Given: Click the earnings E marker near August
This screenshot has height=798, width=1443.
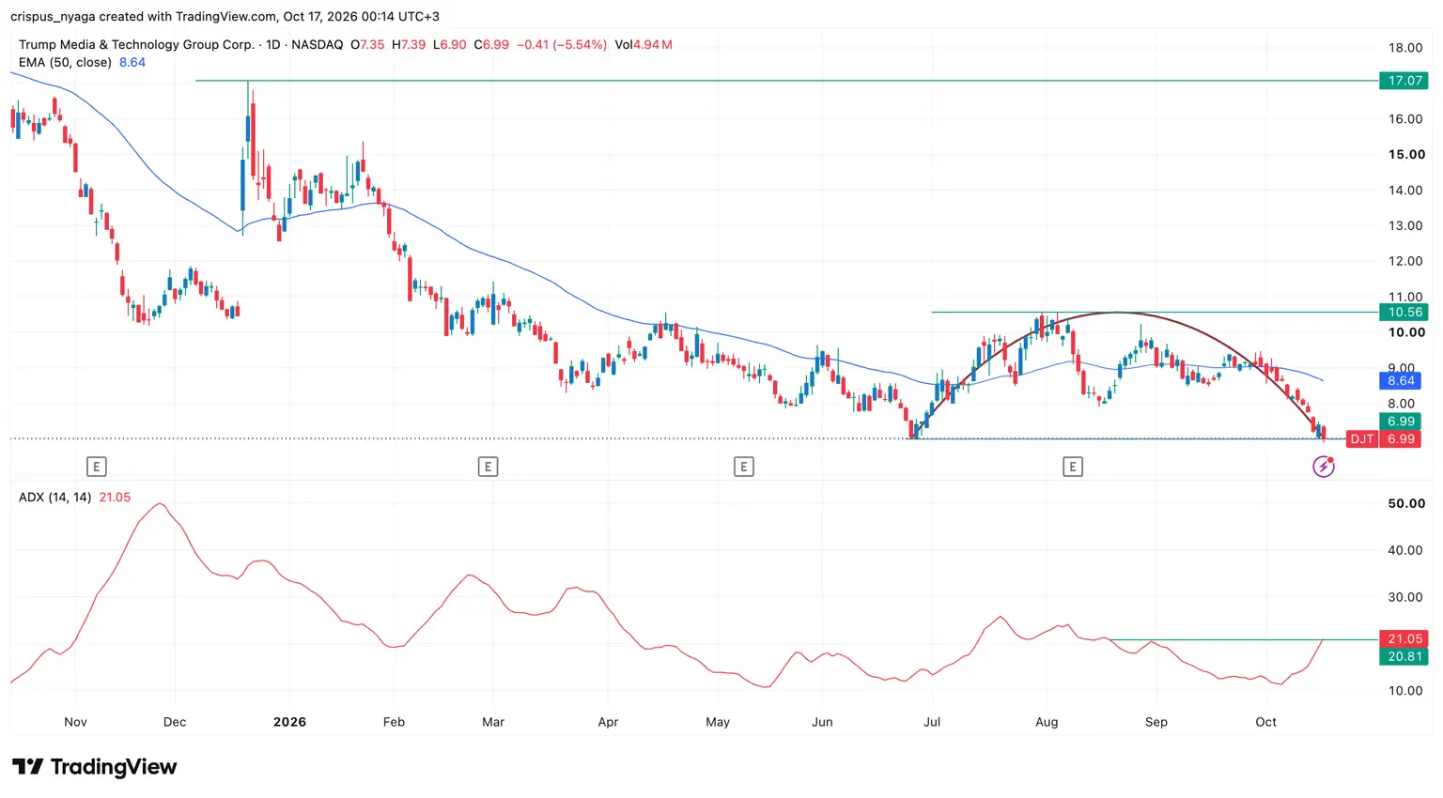Looking at the screenshot, I should click(x=1072, y=467).
